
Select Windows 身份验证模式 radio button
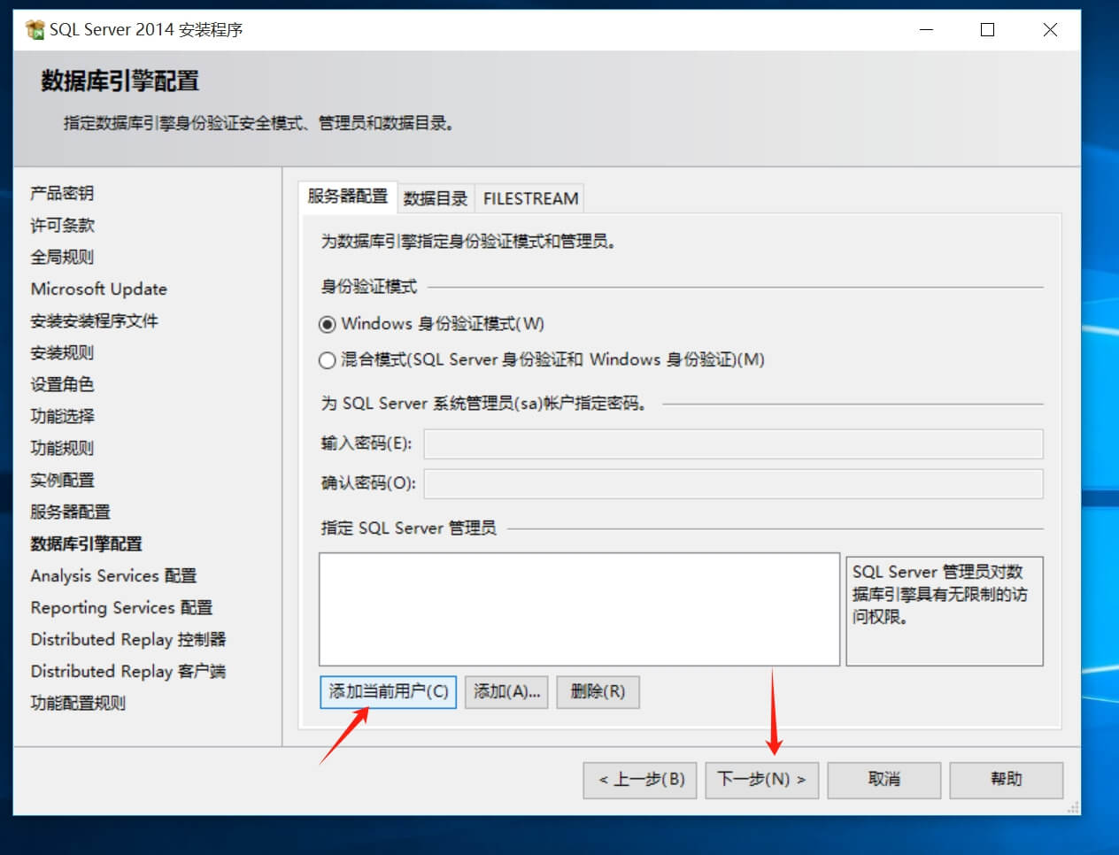point(328,325)
